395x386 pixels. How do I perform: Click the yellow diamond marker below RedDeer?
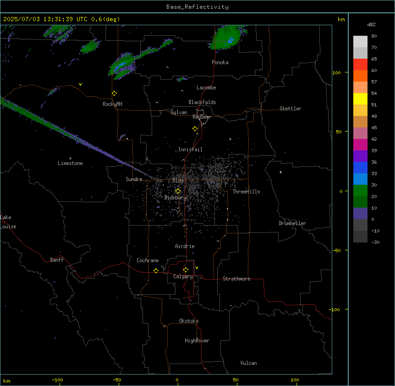tap(195, 129)
